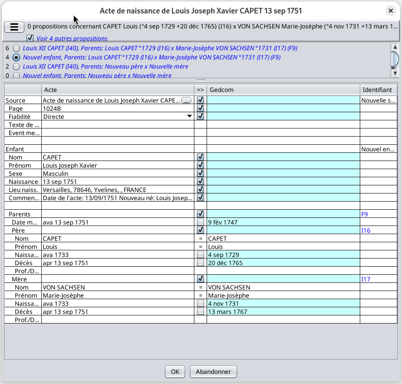Edit the Lieu naiss. Versailles field
This screenshot has height=384, width=402.
pos(118,190)
